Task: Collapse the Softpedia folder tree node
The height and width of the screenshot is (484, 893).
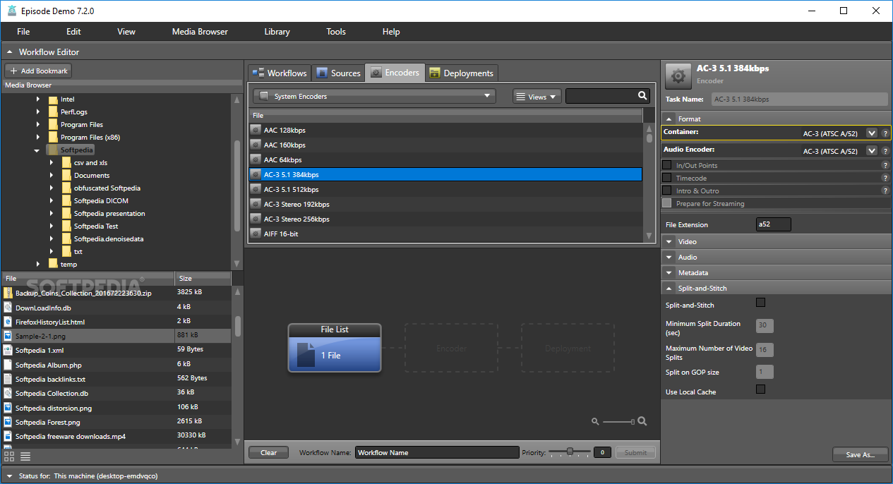Action: pos(37,150)
